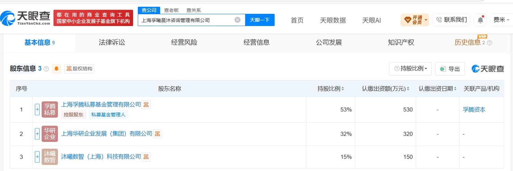Switch to the 经营风险 tab
Viewport: 513px width, 171px height.
tap(184, 42)
